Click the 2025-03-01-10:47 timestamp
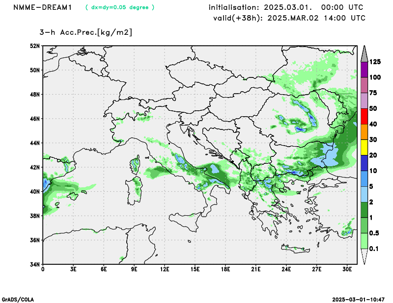393x303 pixels. 359,300
